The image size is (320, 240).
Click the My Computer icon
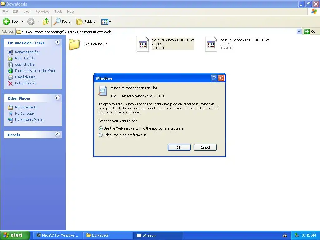coord(11,114)
